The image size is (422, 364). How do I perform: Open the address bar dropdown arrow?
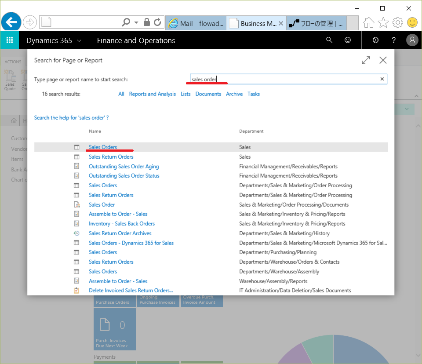coord(136,22)
